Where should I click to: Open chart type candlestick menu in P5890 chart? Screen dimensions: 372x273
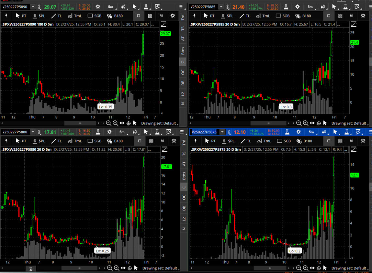click(x=123, y=7)
